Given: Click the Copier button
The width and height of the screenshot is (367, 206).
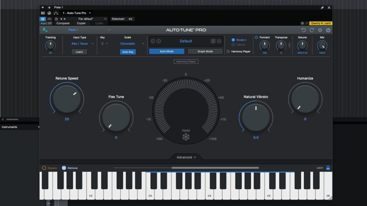Looking at the screenshot, I should pos(81,23).
